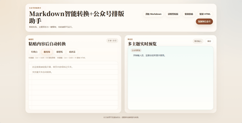The image size is (242, 123).
Task: Click the brown 复制到公众号 button
Action: [204, 21]
